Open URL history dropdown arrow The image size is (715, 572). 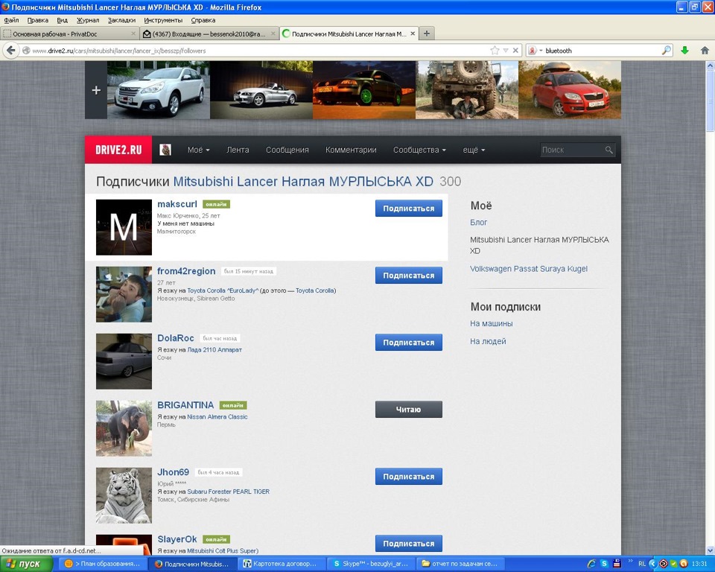pyautogui.click(x=506, y=51)
